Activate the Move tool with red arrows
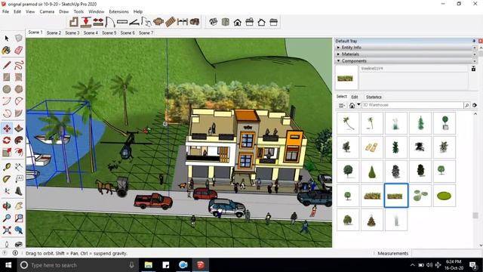Viewport: 483px width, 272px height. pyautogui.click(x=7, y=128)
